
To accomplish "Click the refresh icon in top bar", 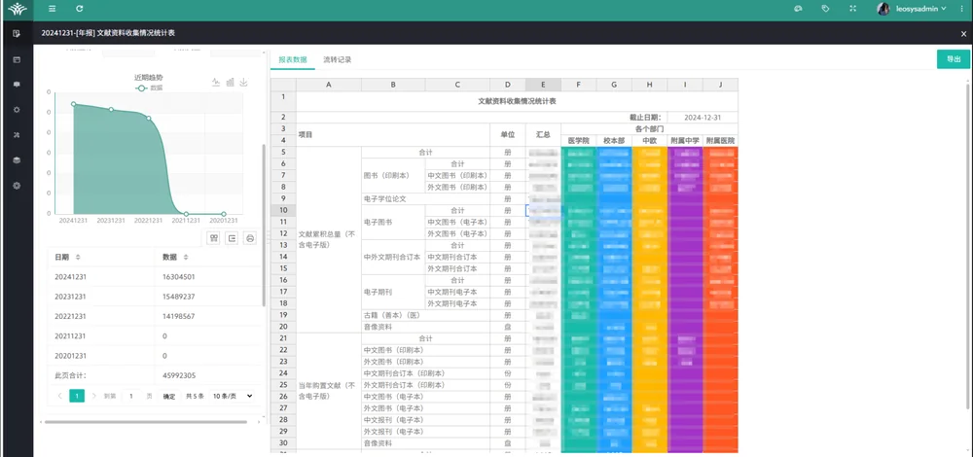I will click(x=80, y=9).
